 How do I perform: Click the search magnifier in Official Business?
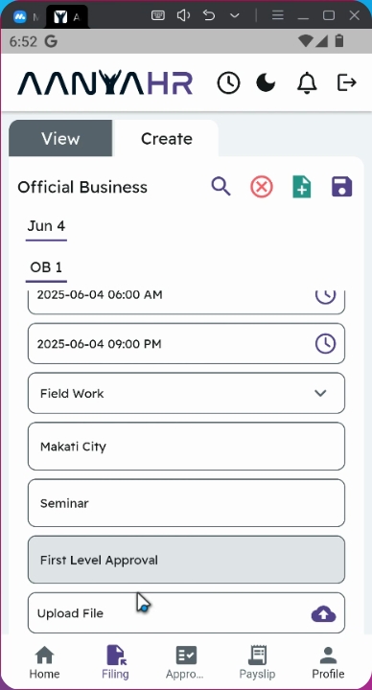pyautogui.click(x=221, y=187)
